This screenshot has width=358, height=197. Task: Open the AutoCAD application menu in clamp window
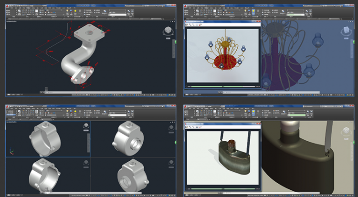7,107
